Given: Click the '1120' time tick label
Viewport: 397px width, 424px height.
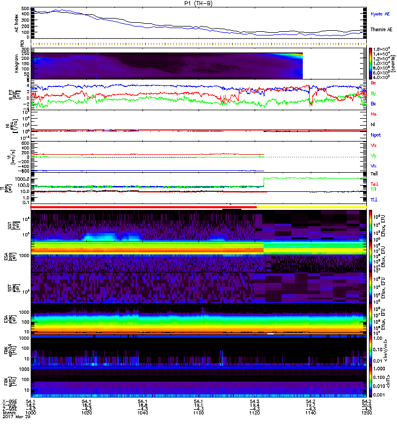Looking at the screenshot, I should pos(255,413).
